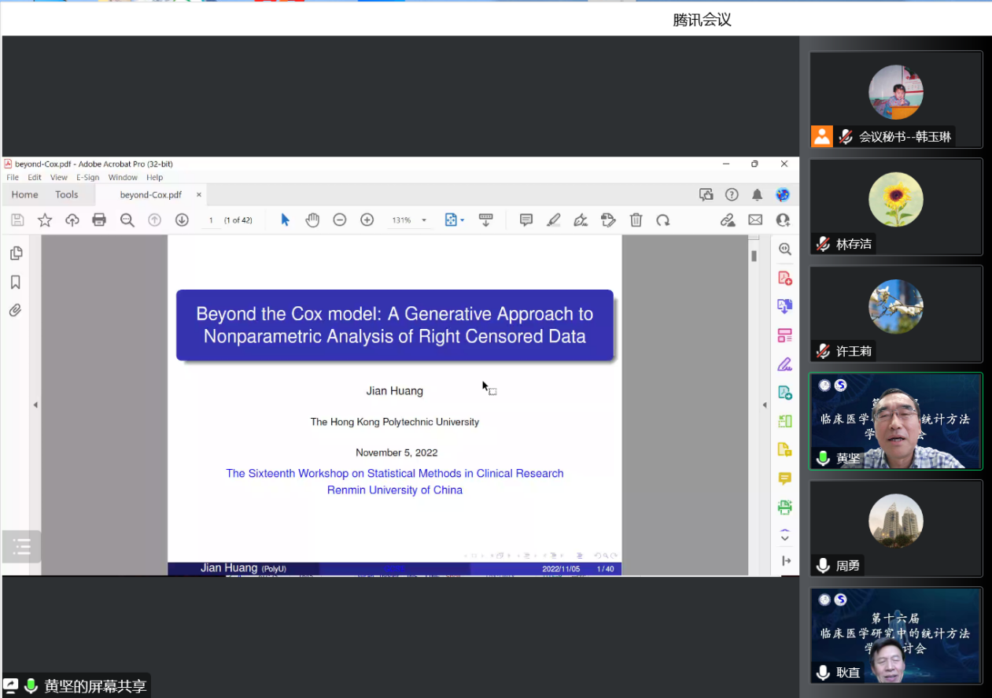Select the highlight text tool
The height and width of the screenshot is (698, 992).
pos(554,220)
